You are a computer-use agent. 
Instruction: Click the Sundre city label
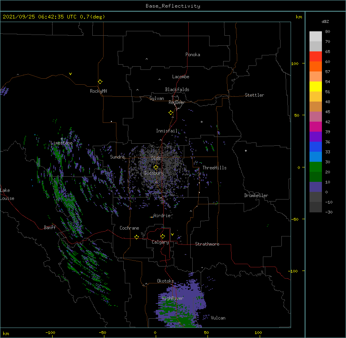coord(117,157)
